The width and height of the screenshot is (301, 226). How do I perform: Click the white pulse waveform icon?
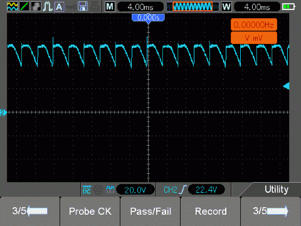tap(48, 6)
